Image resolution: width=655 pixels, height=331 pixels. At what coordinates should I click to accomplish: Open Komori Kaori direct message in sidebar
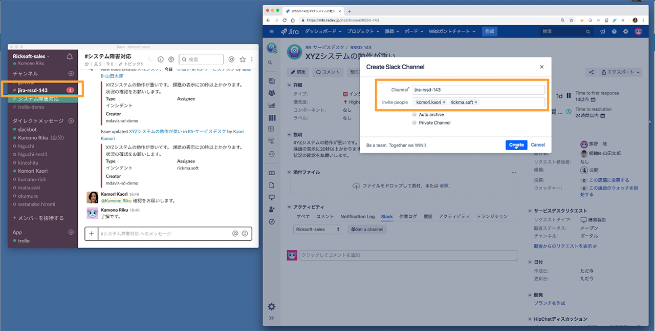point(33,171)
